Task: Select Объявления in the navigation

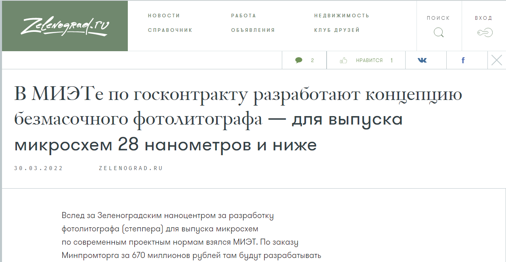Action: point(253,30)
